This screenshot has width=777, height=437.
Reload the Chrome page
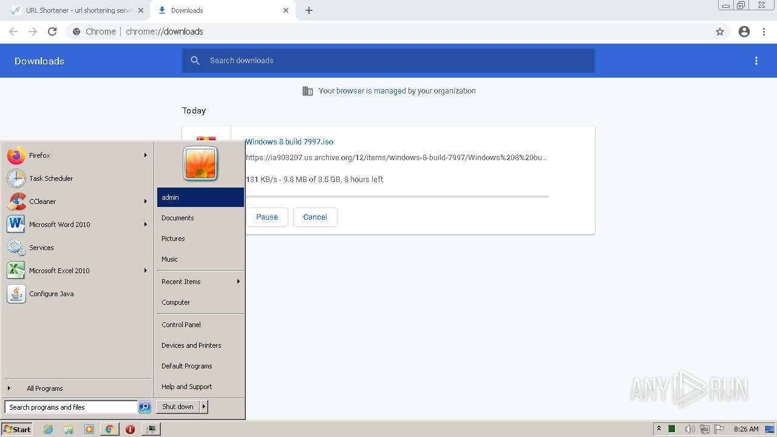[52, 32]
